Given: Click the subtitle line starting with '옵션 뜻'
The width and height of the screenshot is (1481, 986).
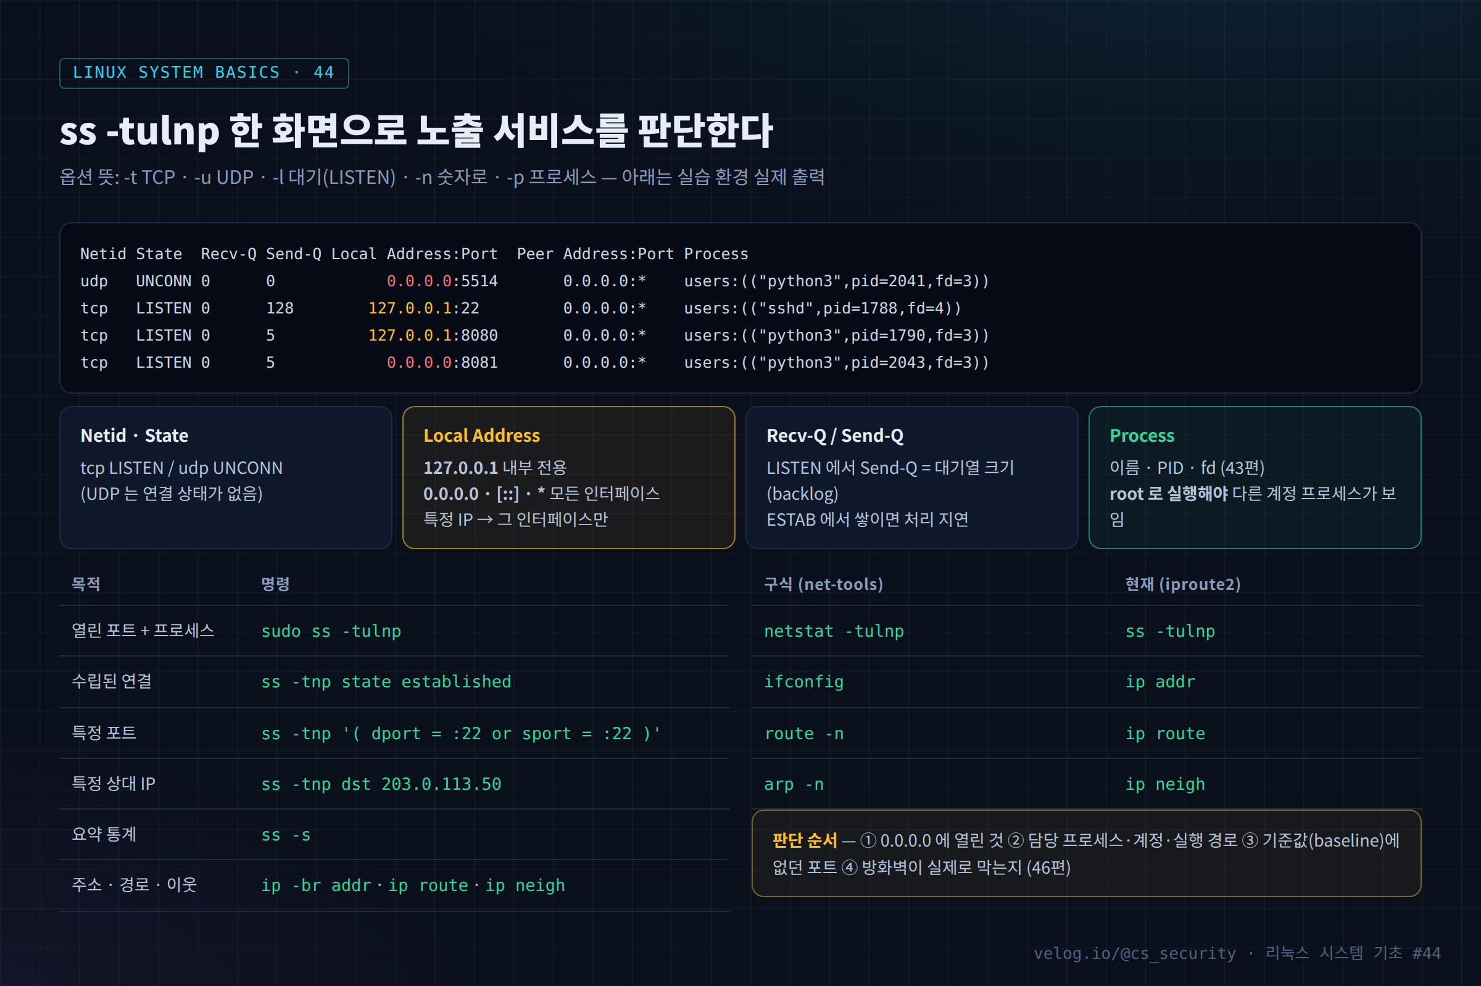Looking at the screenshot, I should 441,177.
